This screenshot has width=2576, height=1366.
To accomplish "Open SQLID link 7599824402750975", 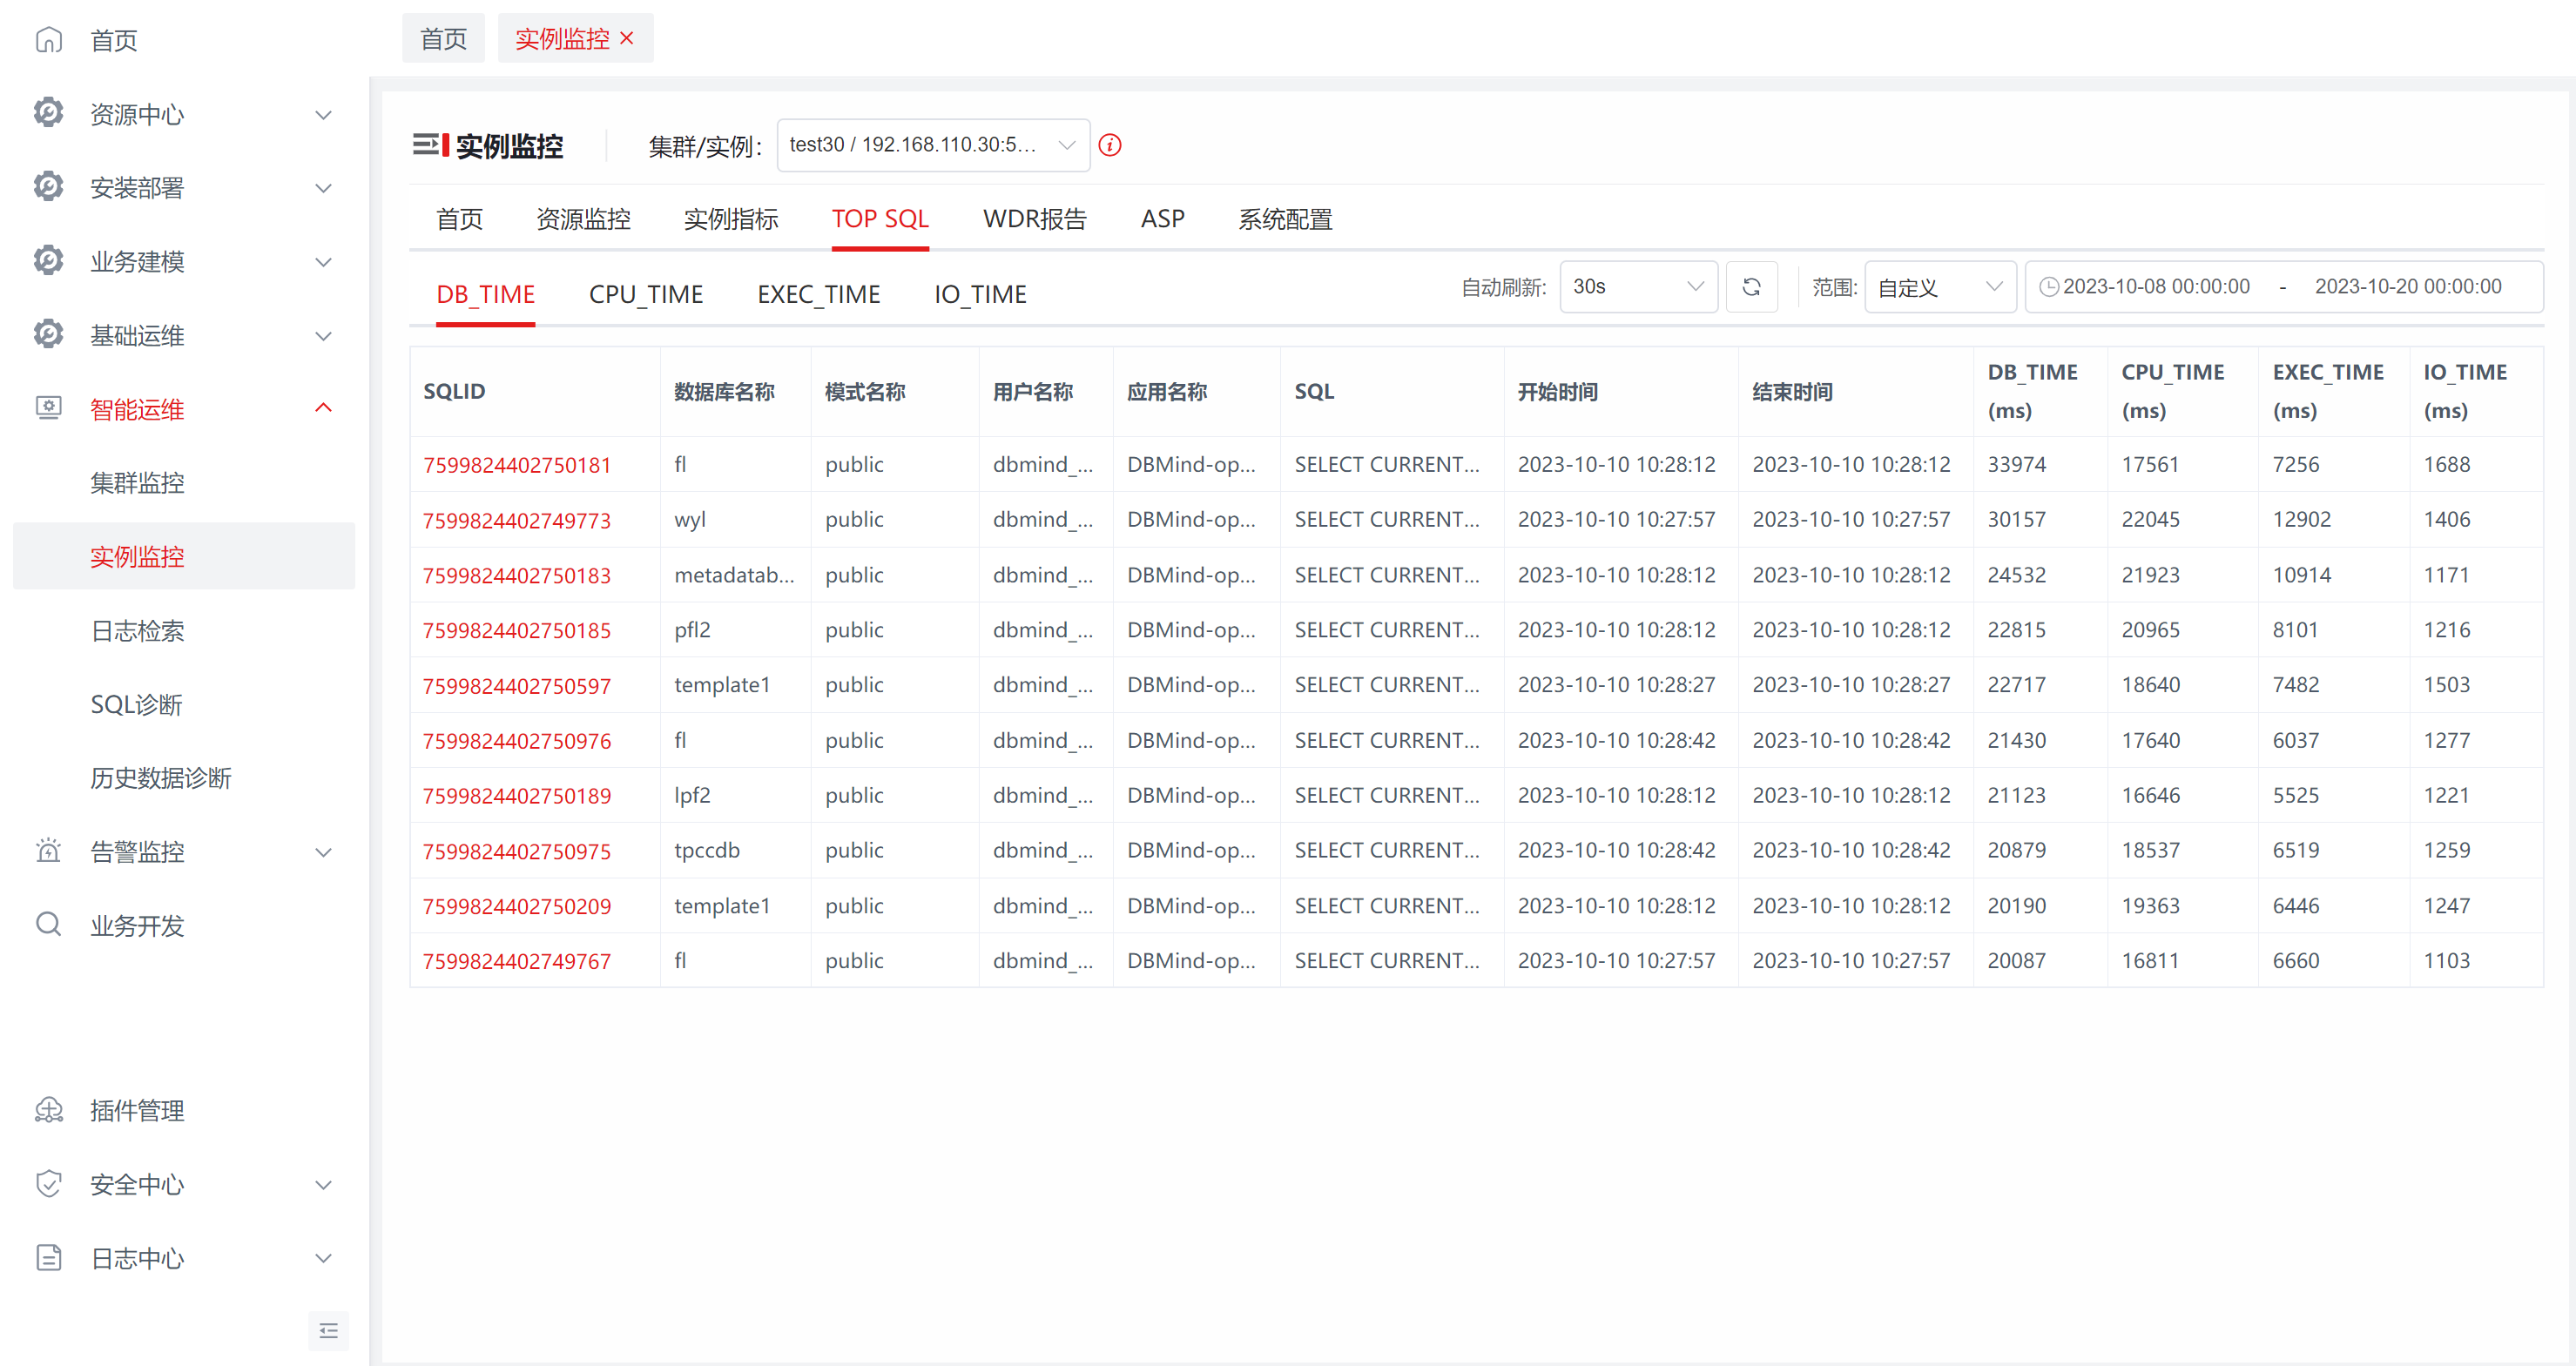I will click(516, 851).
